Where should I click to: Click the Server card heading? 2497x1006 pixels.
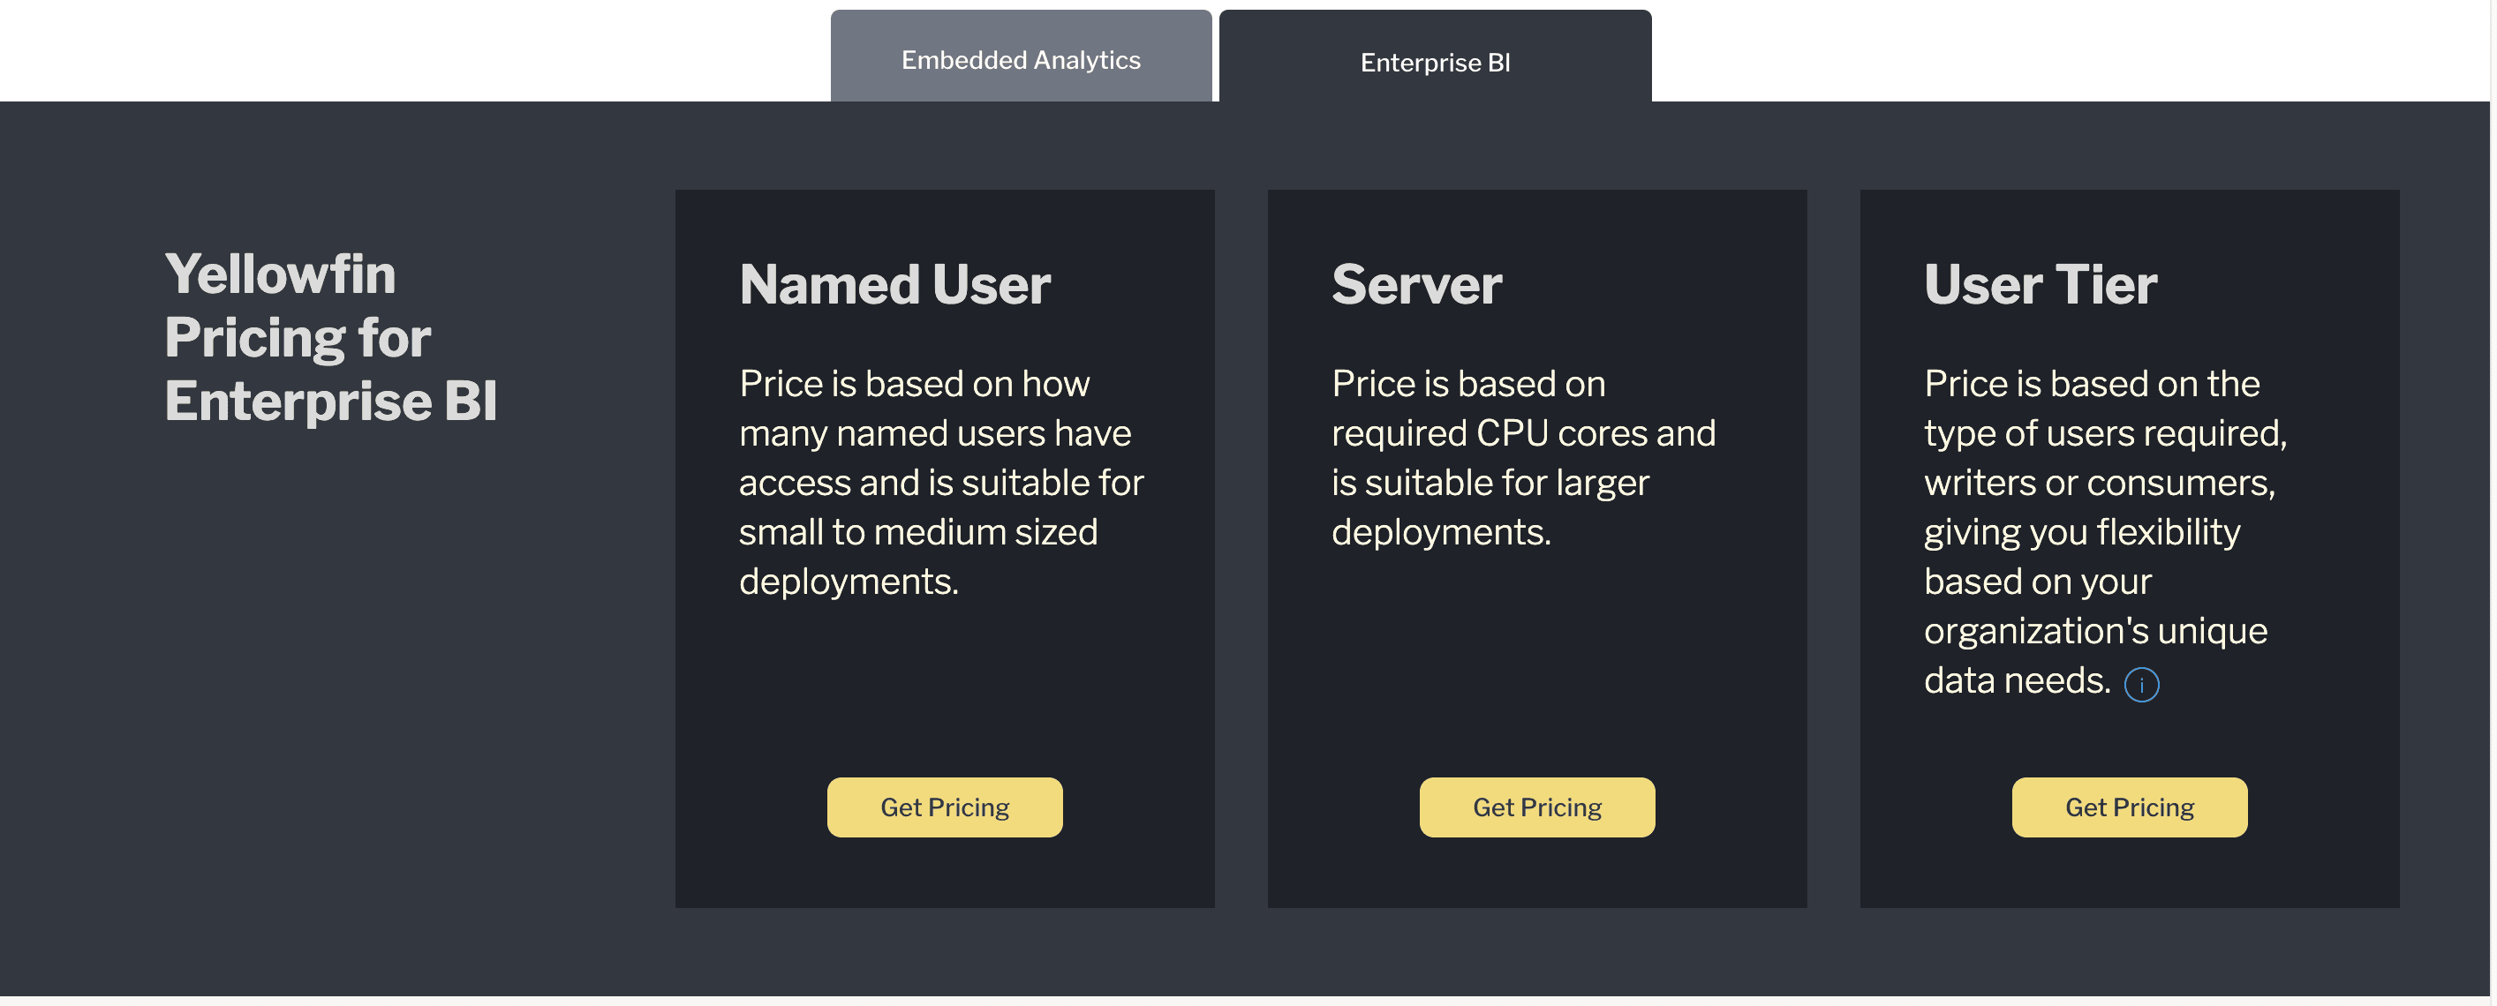pyautogui.click(x=1415, y=284)
